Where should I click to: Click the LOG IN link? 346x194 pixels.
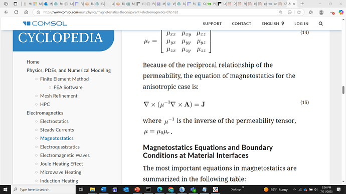[301, 23]
